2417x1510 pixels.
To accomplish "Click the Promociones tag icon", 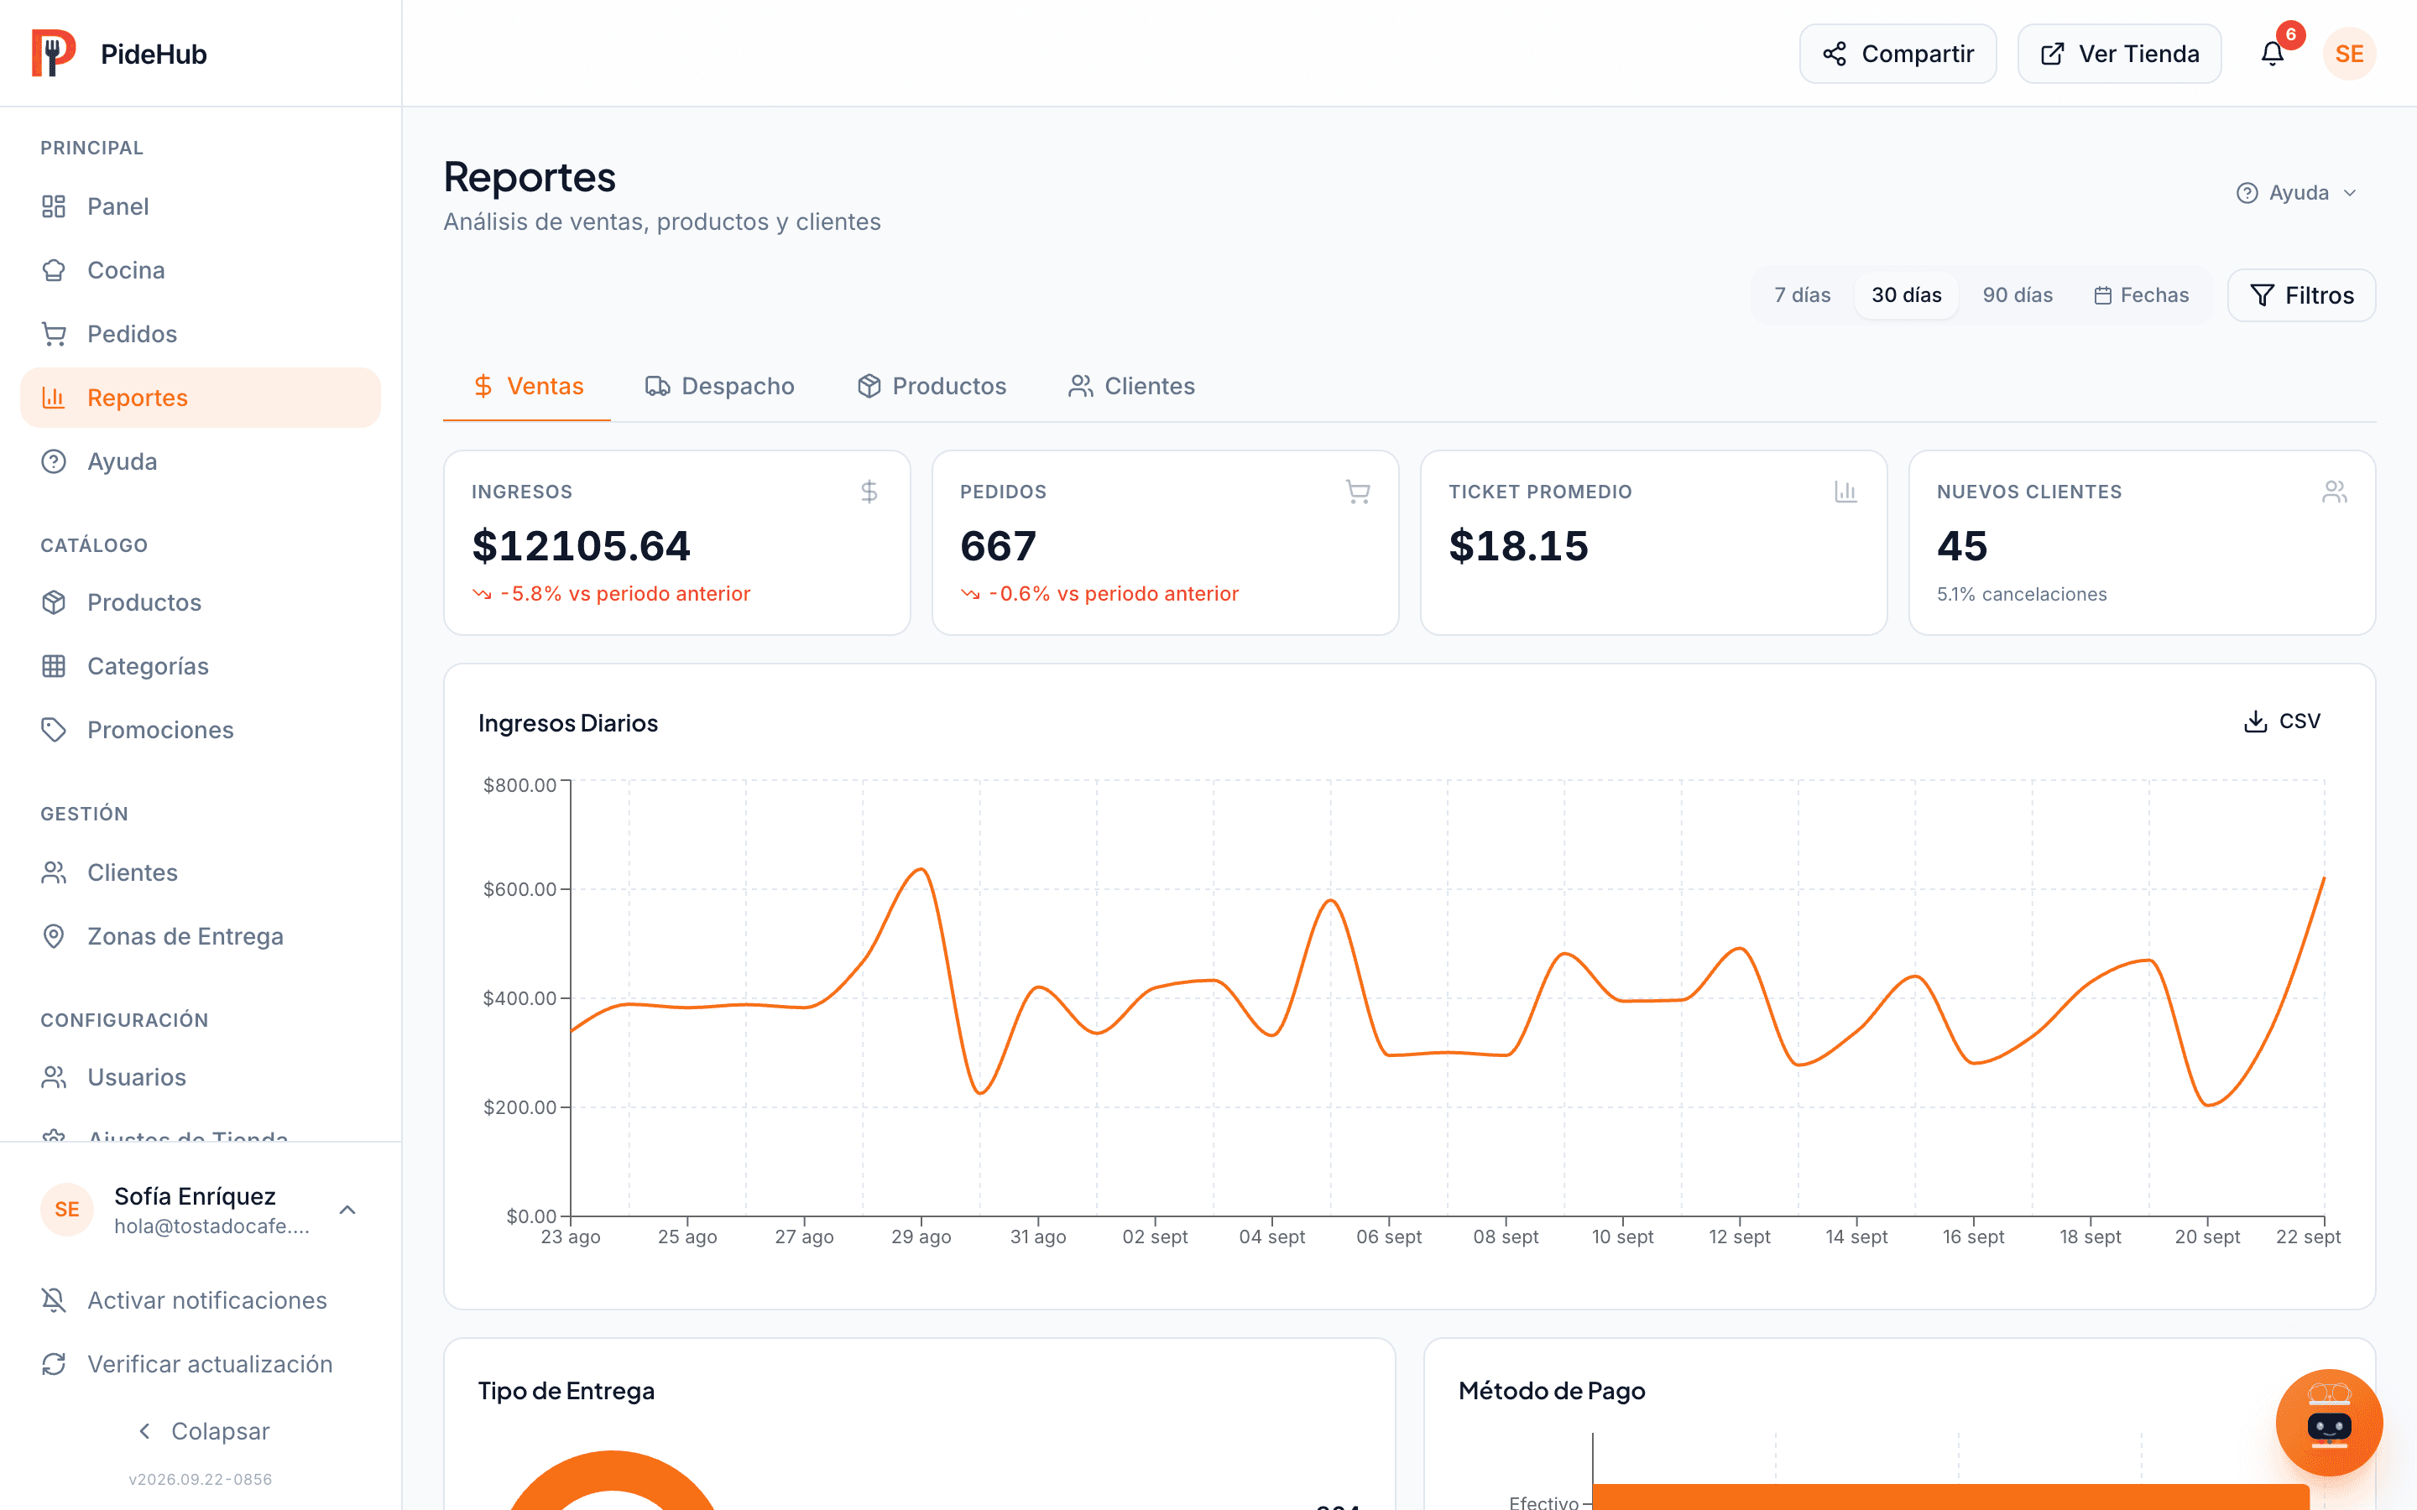I will click(x=54, y=731).
